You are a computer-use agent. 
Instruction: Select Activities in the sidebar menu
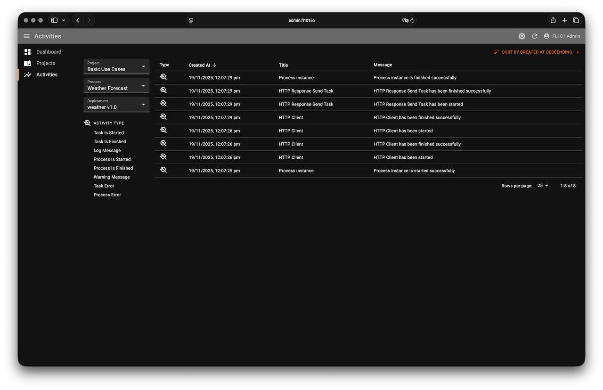point(47,74)
